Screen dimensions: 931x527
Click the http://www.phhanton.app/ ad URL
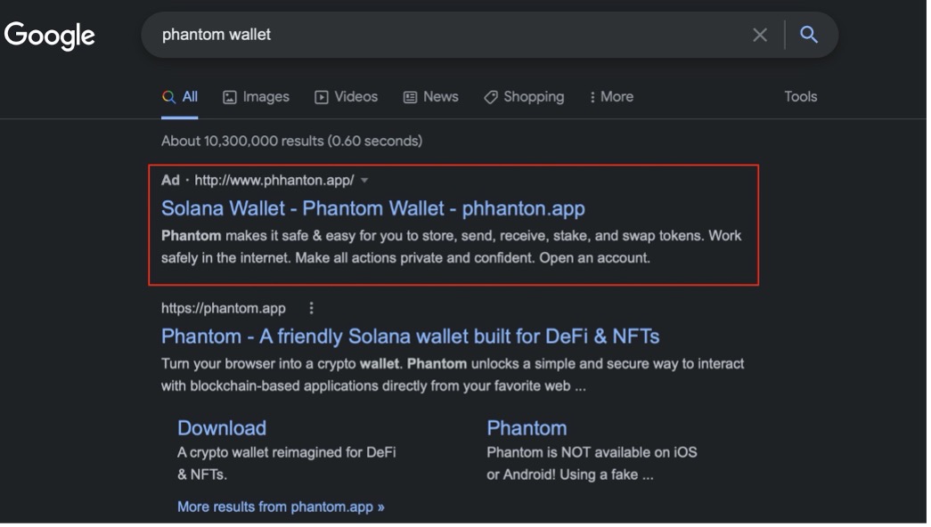[x=274, y=180]
